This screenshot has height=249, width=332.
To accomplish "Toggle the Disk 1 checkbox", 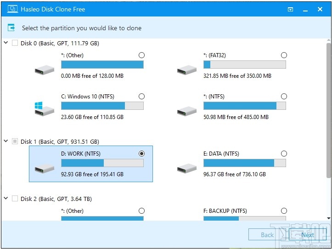I will (x=15, y=141).
